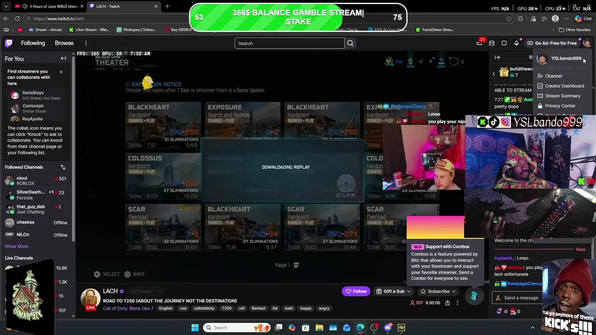
Task: Open the clout ROBLOX followed channel
Action: pos(36,181)
